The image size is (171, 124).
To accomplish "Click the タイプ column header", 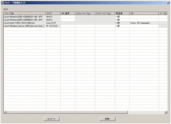I will point(53,13).
